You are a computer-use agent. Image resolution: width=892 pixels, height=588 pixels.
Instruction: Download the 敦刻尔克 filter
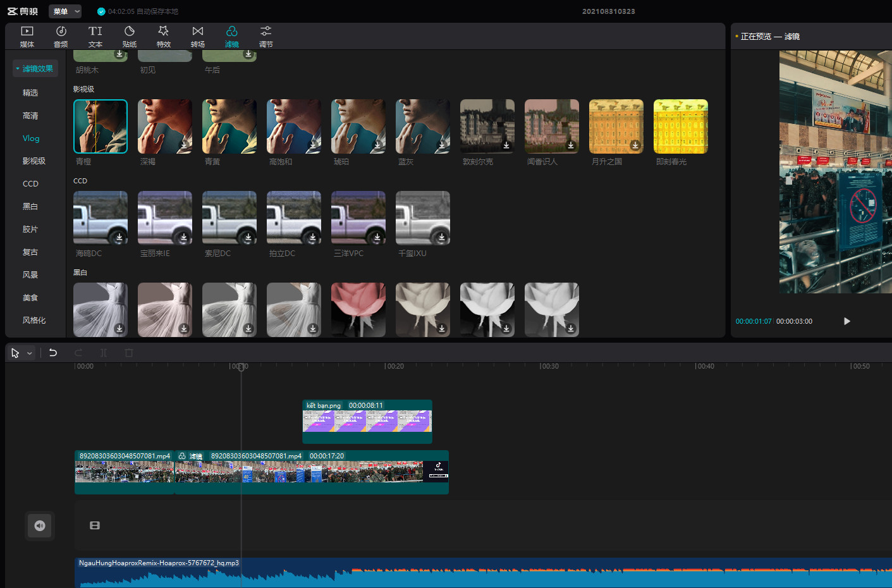pos(506,145)
